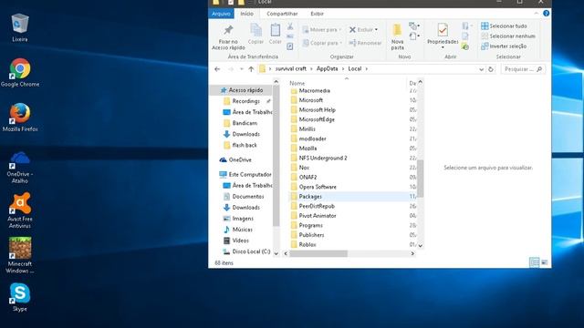The image size is (584, 328).
Task: Expand address bar history dropdown
Action: [481, 69]
